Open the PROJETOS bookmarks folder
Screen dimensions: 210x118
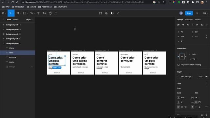pos(18,7)
